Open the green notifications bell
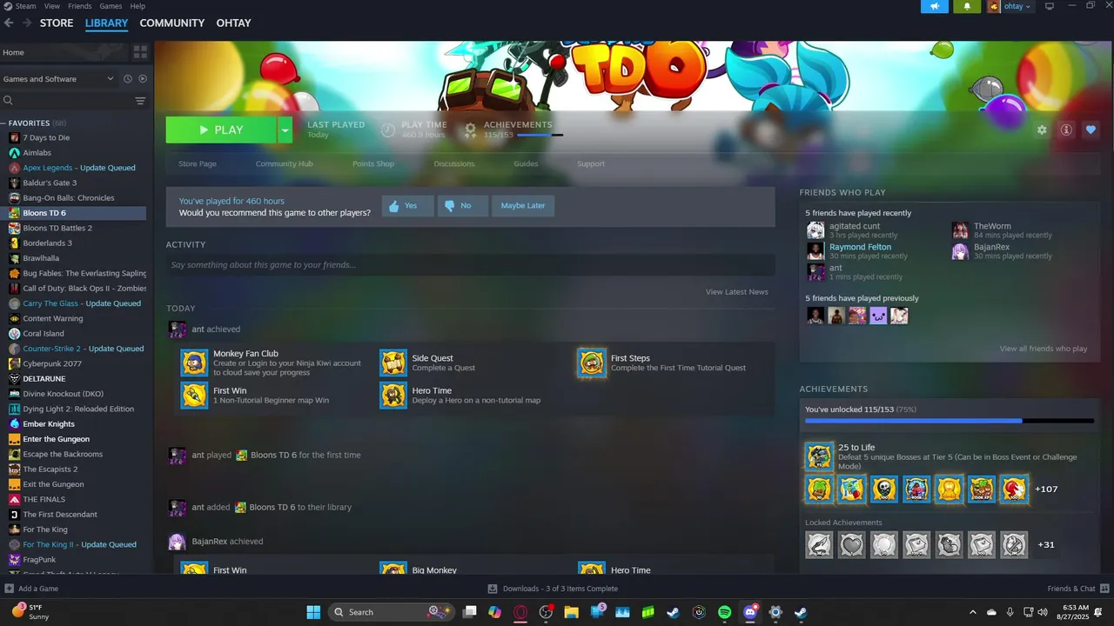The width and height of the screenshot is (1114, 626). pos(967,6)
